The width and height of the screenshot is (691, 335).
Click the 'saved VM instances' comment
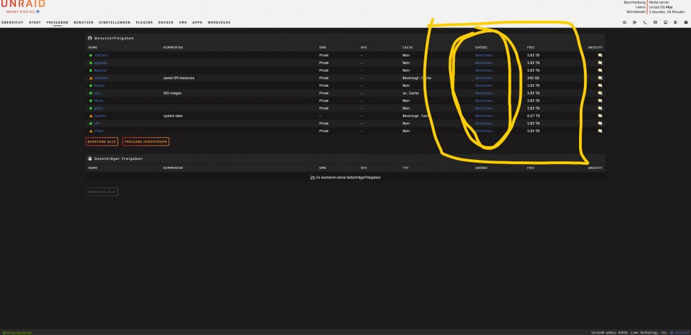click(x=178, y=78)
